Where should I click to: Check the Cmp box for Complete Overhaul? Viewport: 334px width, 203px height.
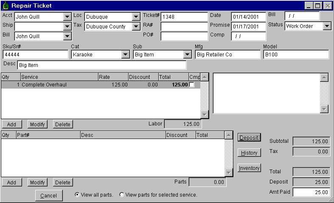pos(191,85)
